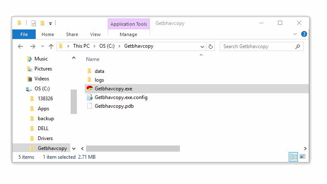Click the file list horizontal scrollbar thumb
The height and width of the screenshot is (184, 327).
click(x=133, y=149)
